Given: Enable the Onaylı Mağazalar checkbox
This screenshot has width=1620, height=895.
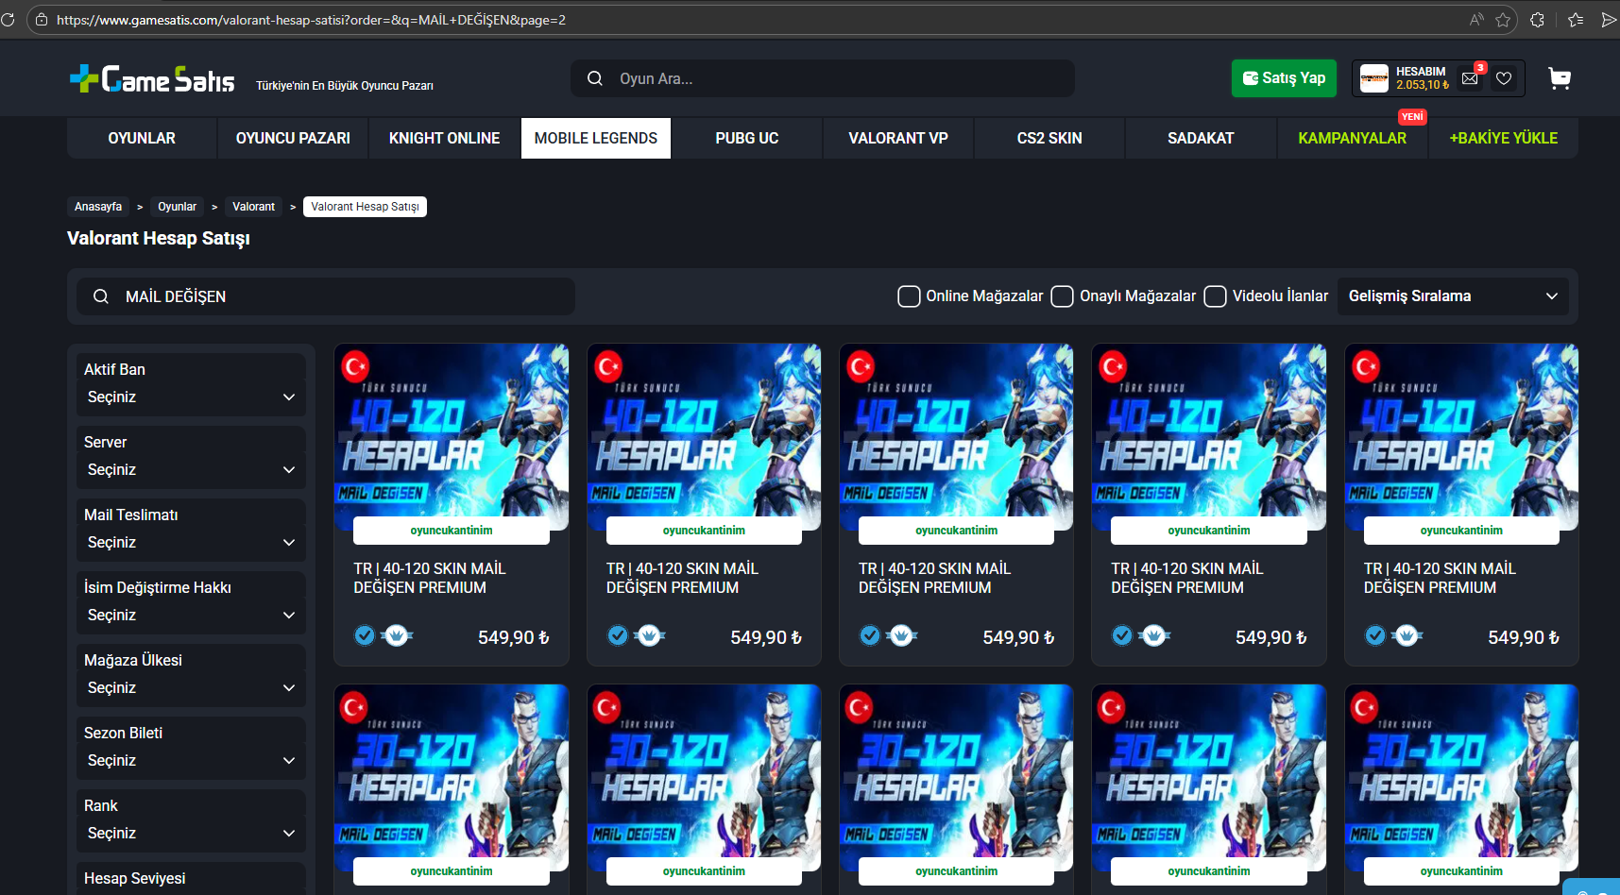Looking at the screenshot, I should pos(1063,296).
